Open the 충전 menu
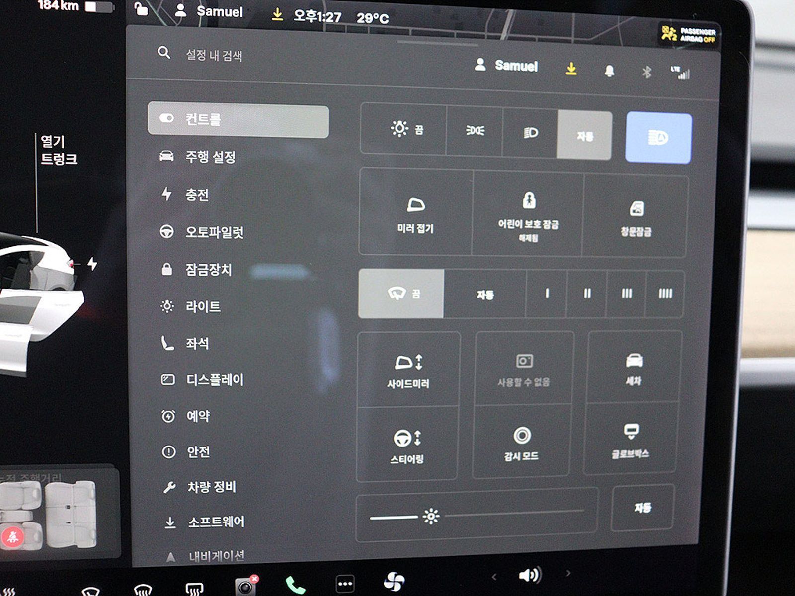 (x=184, y=194)
